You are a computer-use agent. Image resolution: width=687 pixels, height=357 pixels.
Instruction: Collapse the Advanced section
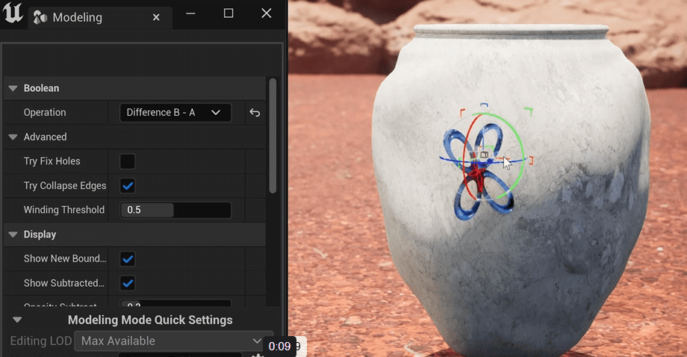coord(13,137)
